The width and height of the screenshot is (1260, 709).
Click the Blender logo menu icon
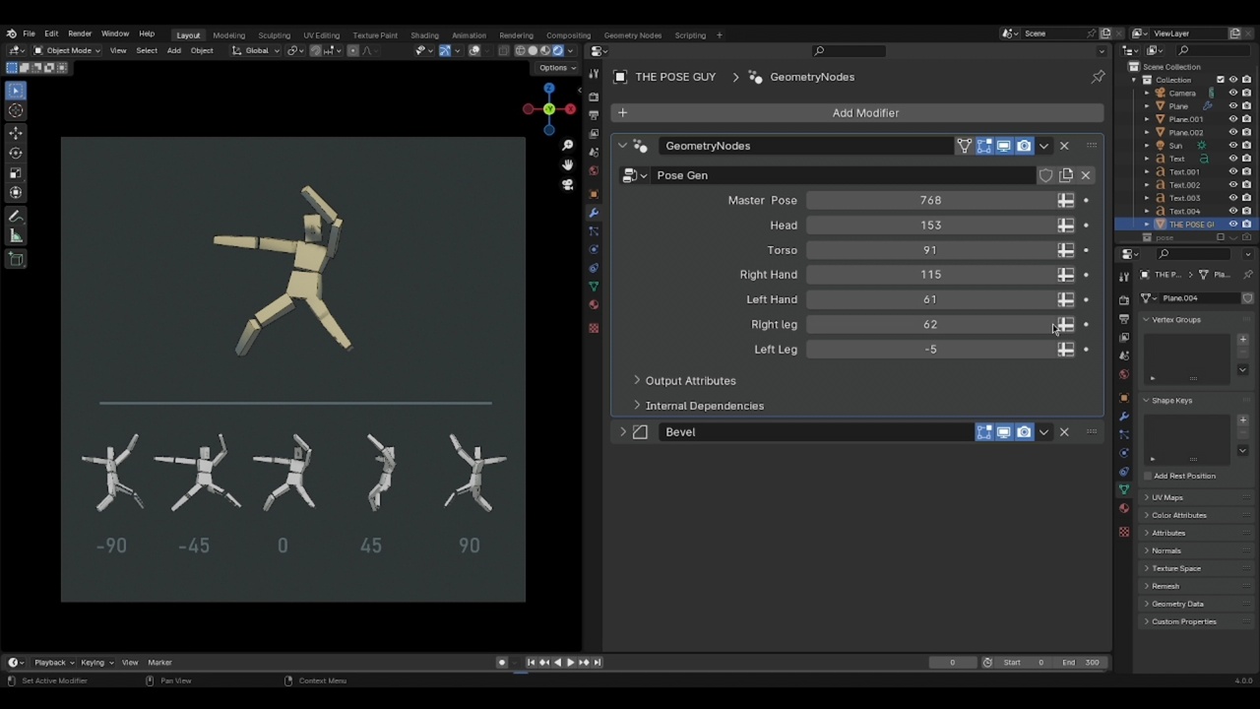(11, 34)
